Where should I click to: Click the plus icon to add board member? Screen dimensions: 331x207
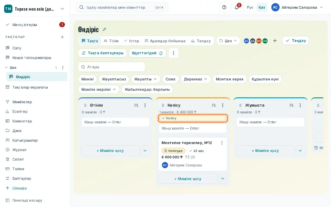[x=275, y=41]
